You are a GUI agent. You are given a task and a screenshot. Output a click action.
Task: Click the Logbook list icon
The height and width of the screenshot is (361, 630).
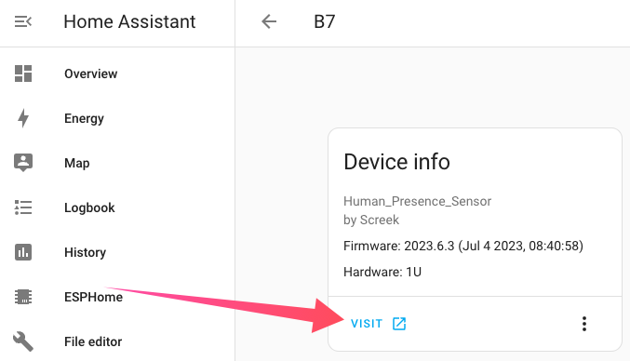click(23, 207)
